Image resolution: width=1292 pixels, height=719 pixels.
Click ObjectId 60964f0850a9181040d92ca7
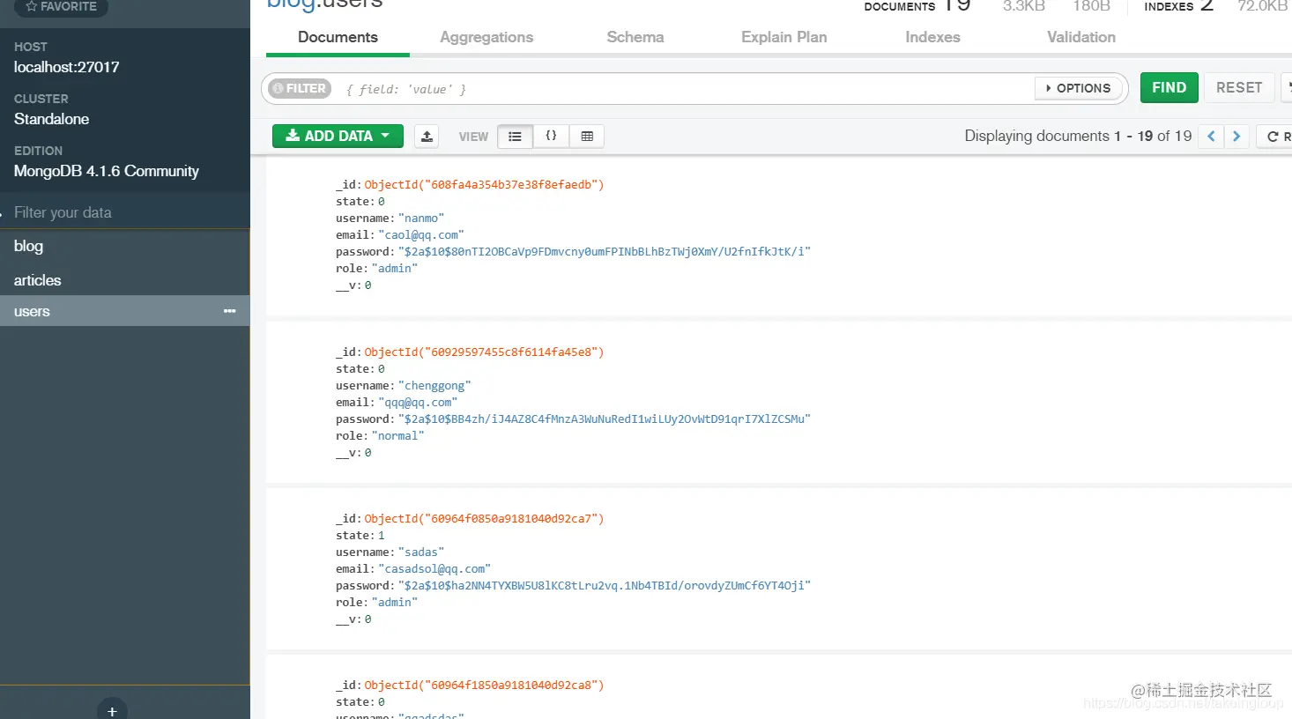(x=484, y=519)
